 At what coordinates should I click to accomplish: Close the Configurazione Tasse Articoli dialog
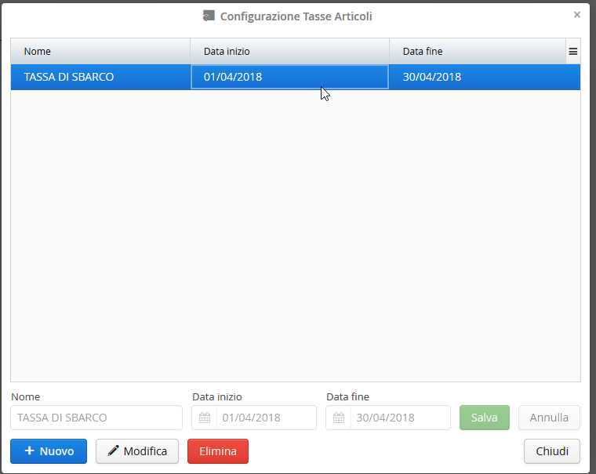(576, 15)
